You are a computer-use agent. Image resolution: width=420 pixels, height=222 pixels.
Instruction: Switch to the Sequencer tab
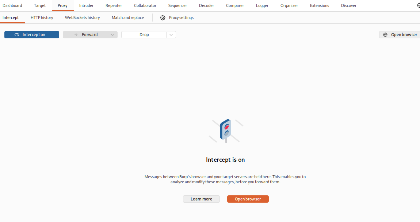pos(177,5)
